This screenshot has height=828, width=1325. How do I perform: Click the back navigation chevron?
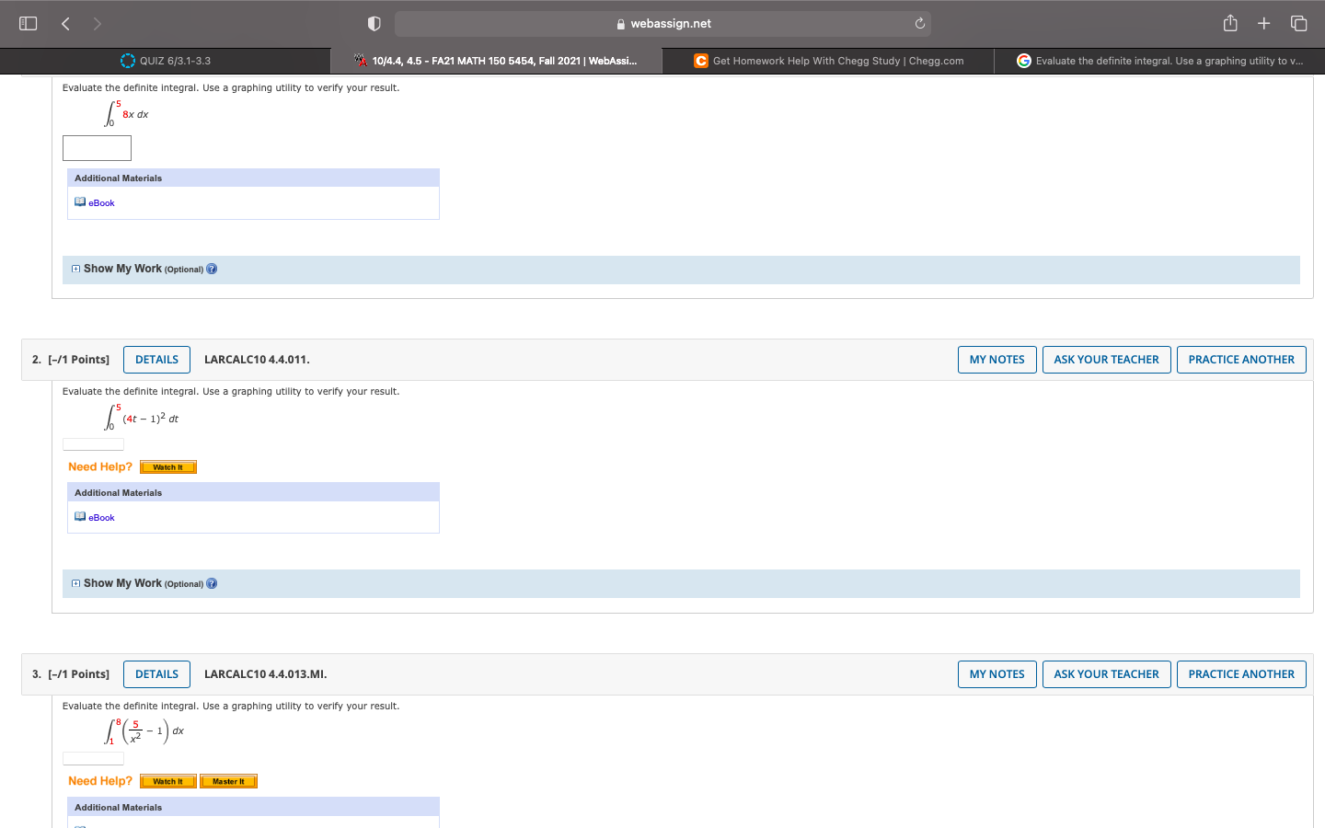(65, 23)
